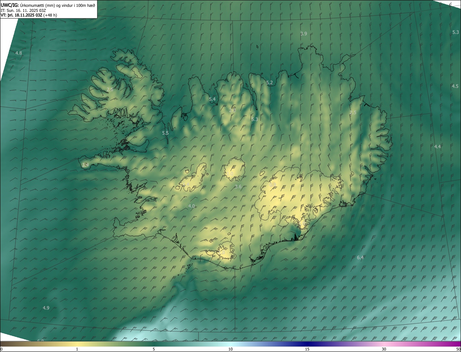Click the 5 tick label on the colour scale
This screenshot has height=352, width=461.
pos(154,349)
